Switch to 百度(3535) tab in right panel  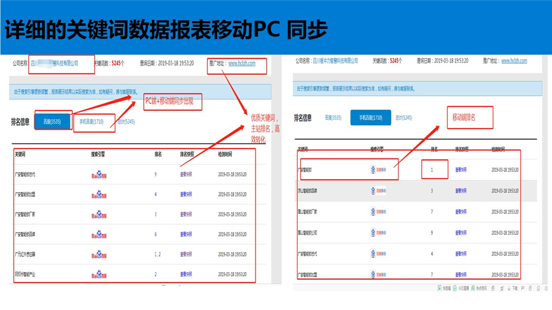click(x=333, y=118)
